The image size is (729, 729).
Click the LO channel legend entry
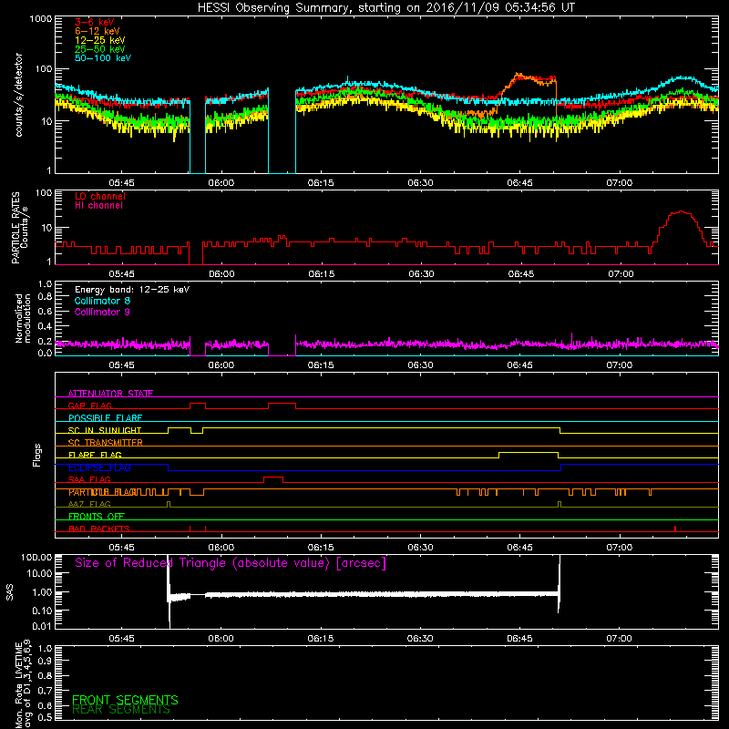tap(100, 196)
